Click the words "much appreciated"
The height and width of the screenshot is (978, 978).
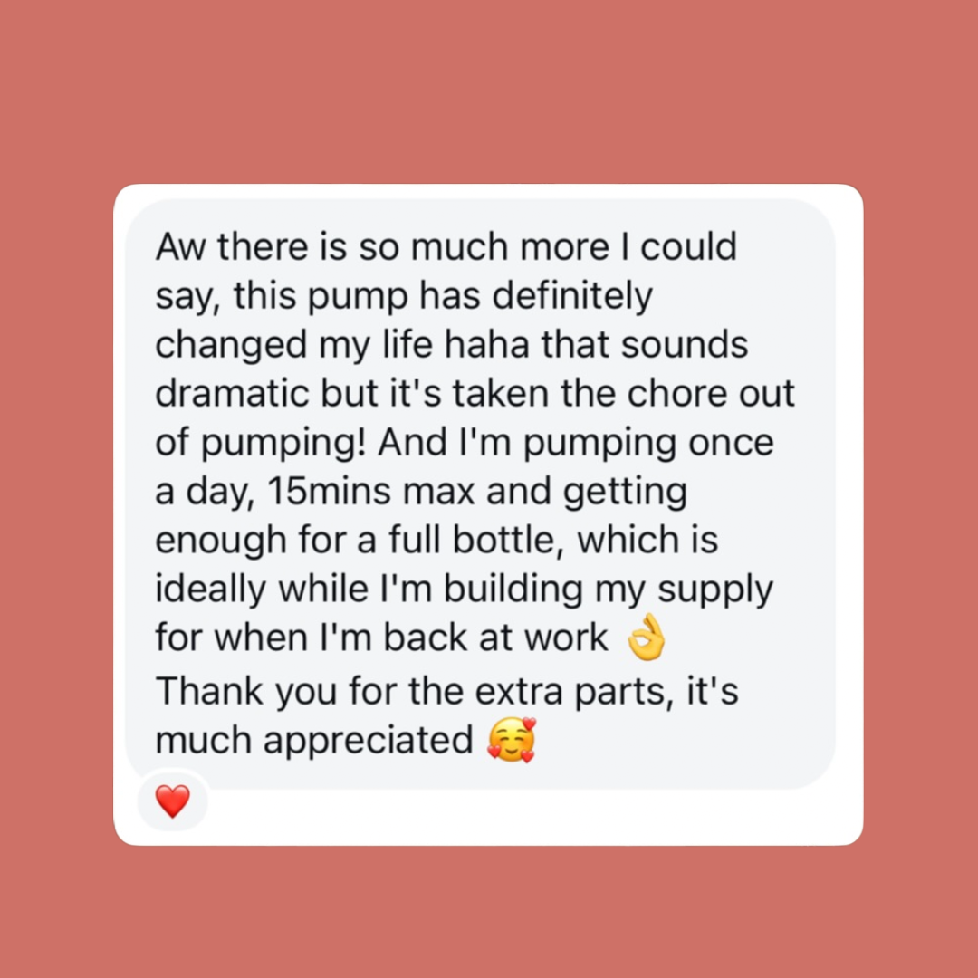(313, 741)
